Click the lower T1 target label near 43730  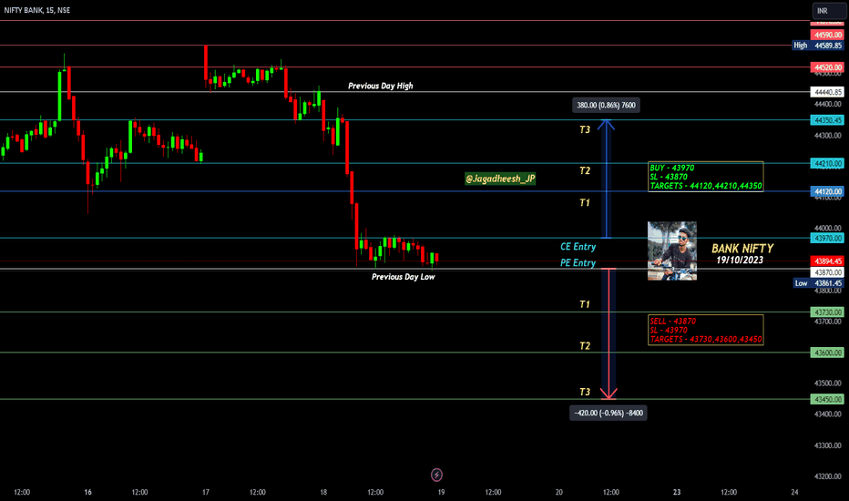[x=585, y=304]
